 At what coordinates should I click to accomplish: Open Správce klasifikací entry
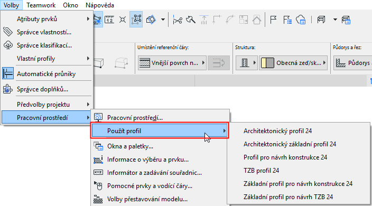[46, 45]
